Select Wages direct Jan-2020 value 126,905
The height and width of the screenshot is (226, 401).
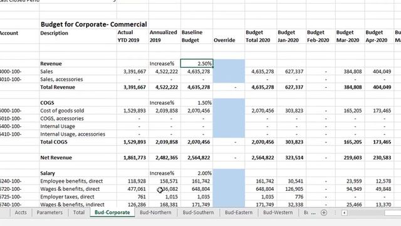(294, 189)
